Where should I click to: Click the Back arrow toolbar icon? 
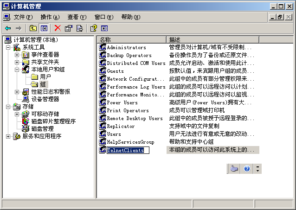pos(8,28)
